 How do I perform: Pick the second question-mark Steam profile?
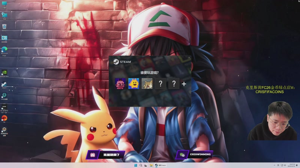click(174, 83)
